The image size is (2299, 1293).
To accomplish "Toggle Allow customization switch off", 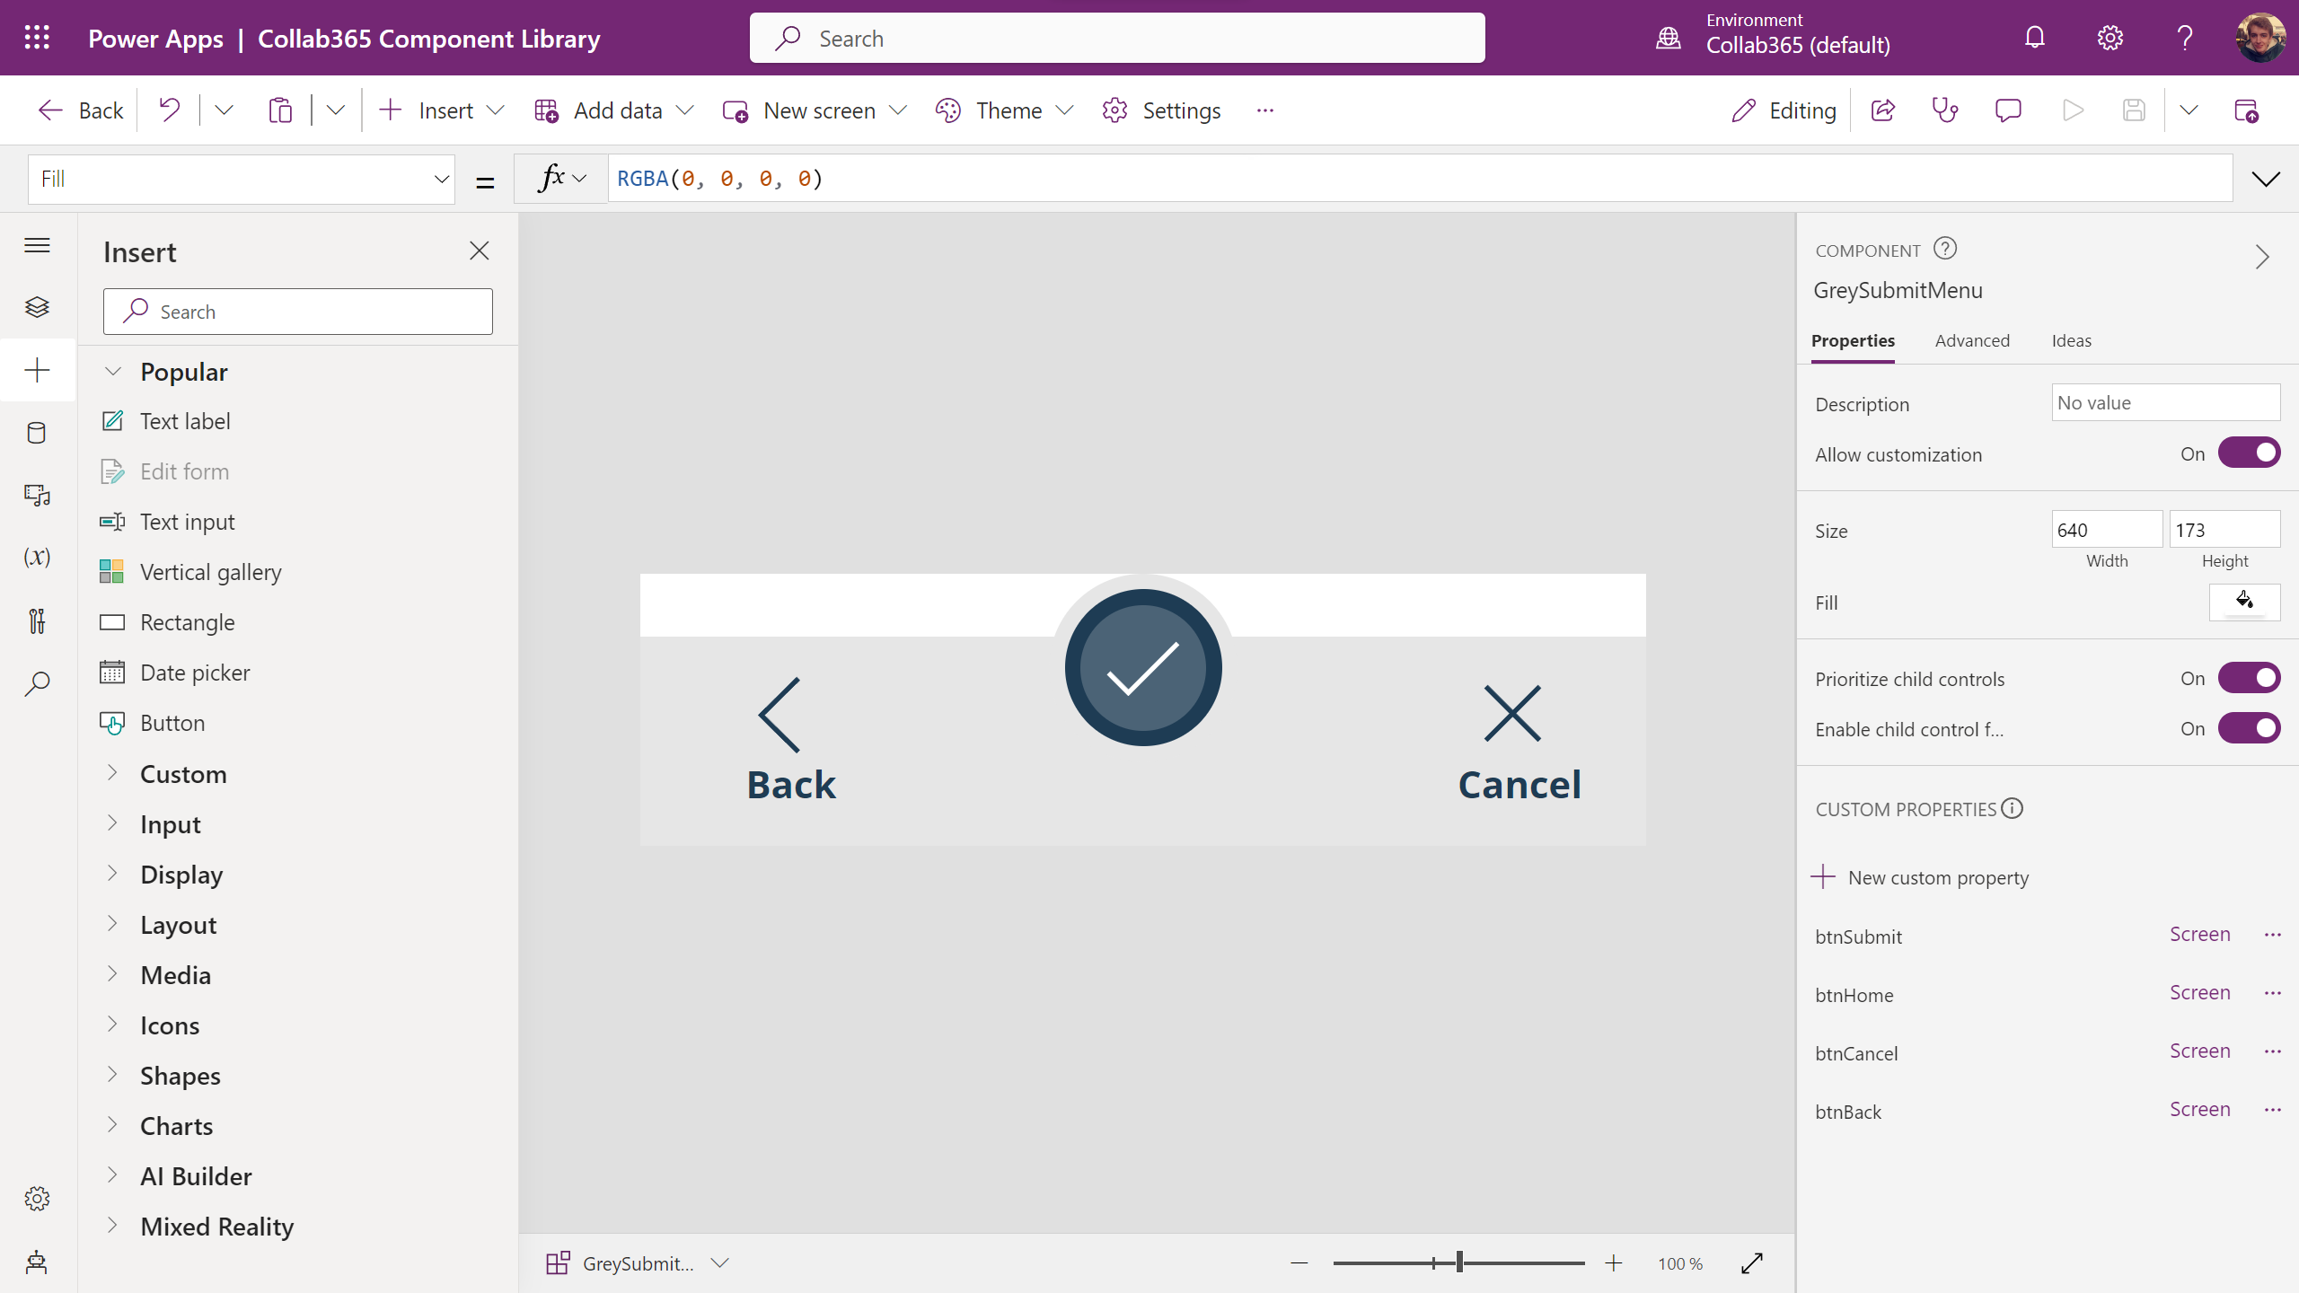I will pos(2249,453).
